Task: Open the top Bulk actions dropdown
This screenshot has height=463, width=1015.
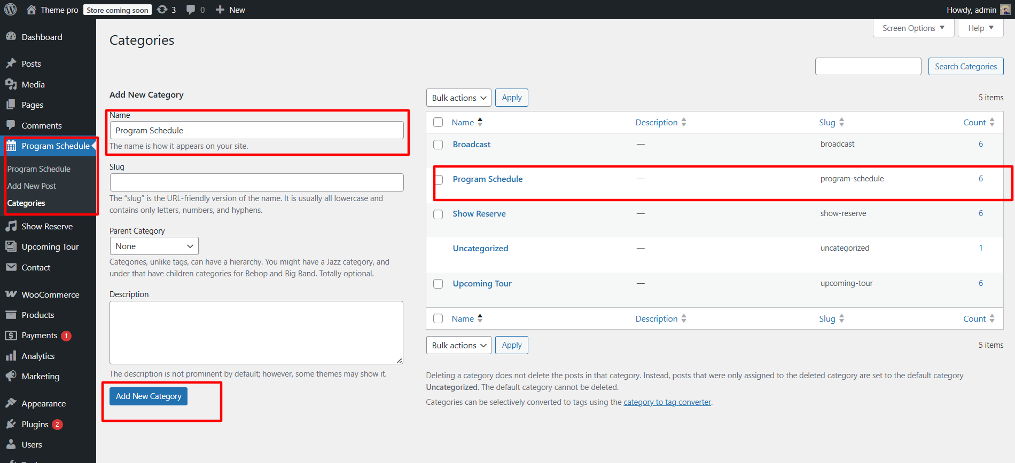Action: click(x=459, y=98)
